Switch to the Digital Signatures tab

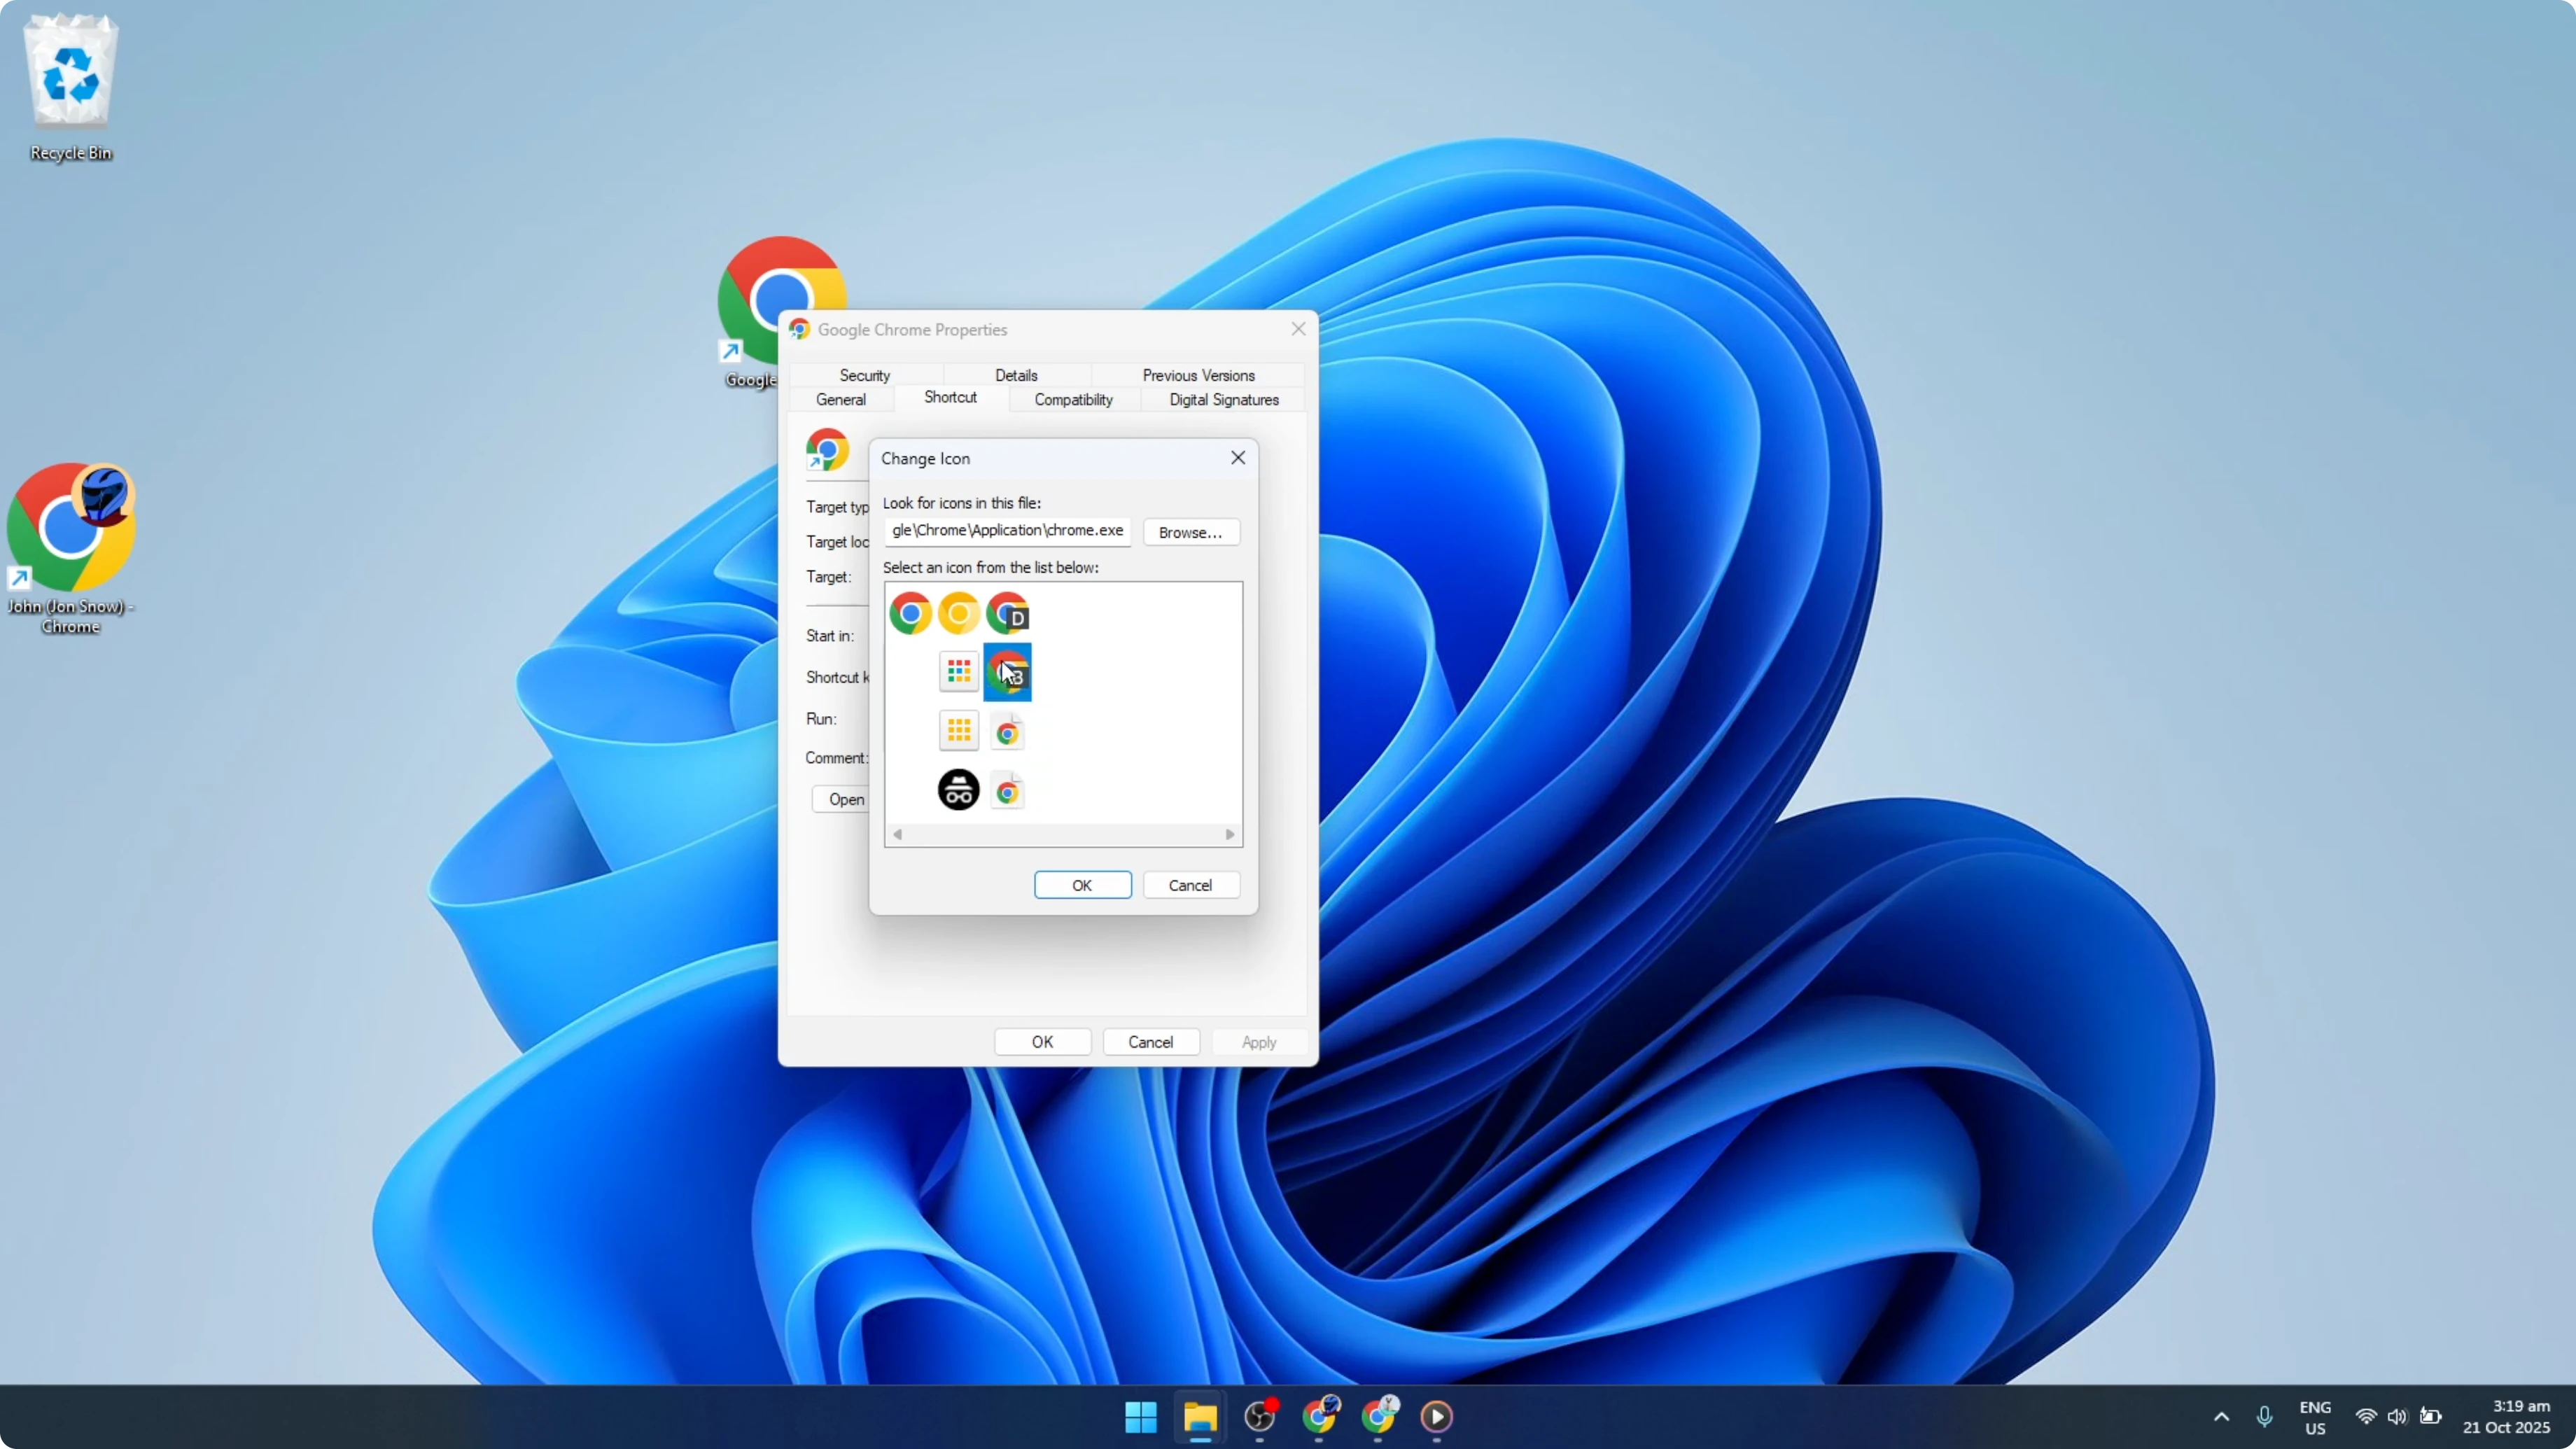pyautogui.click(x=1223, y=399)
